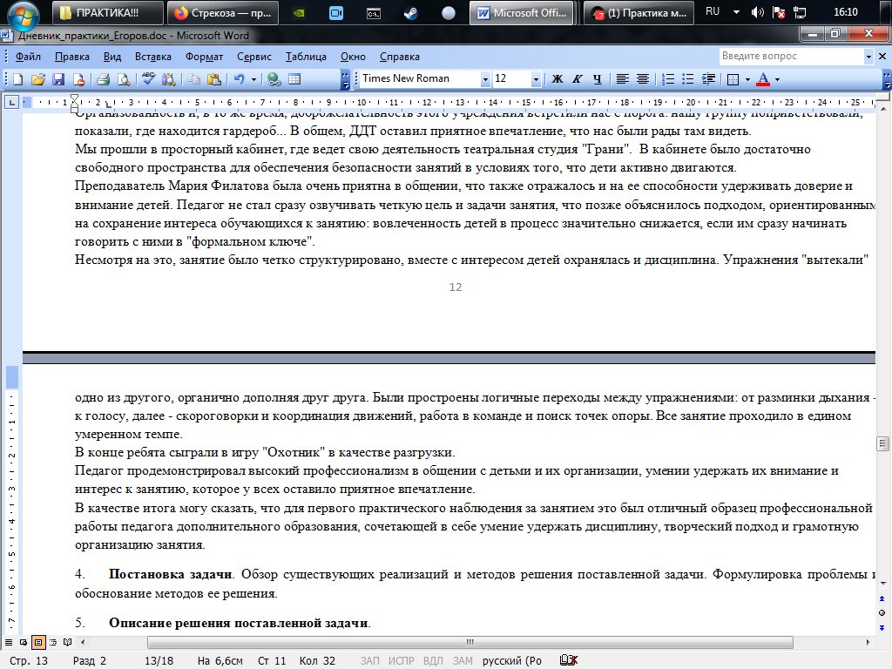Open the Таблица menu
Viewport: 892px width, 669px height.
306,57
